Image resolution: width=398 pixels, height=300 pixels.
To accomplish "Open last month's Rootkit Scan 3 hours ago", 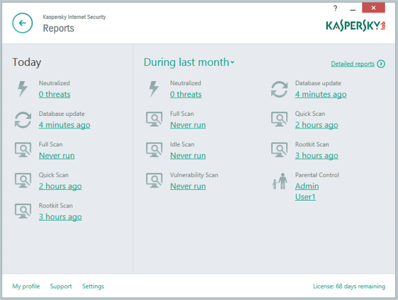I will tap(317, 156).
